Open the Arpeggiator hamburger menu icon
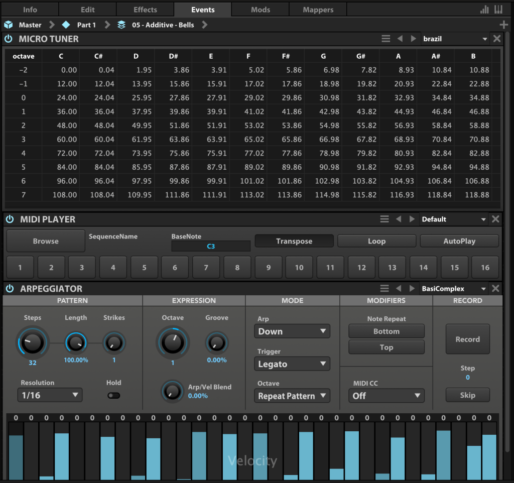The image size is (514, 483). 384,288
